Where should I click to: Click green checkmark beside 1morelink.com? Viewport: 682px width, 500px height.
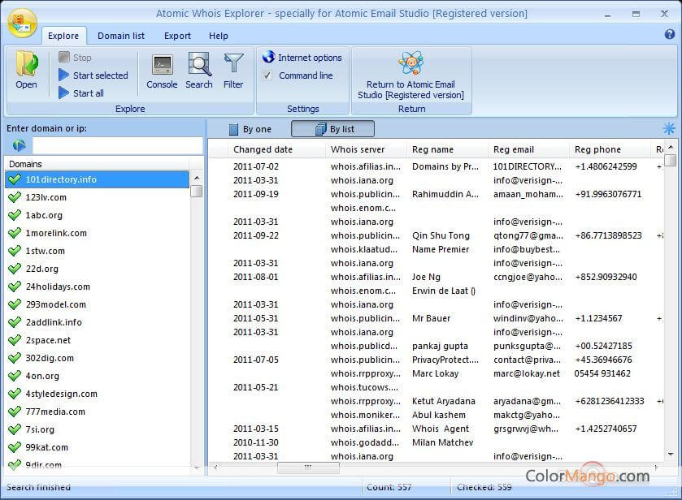(15, 233)
